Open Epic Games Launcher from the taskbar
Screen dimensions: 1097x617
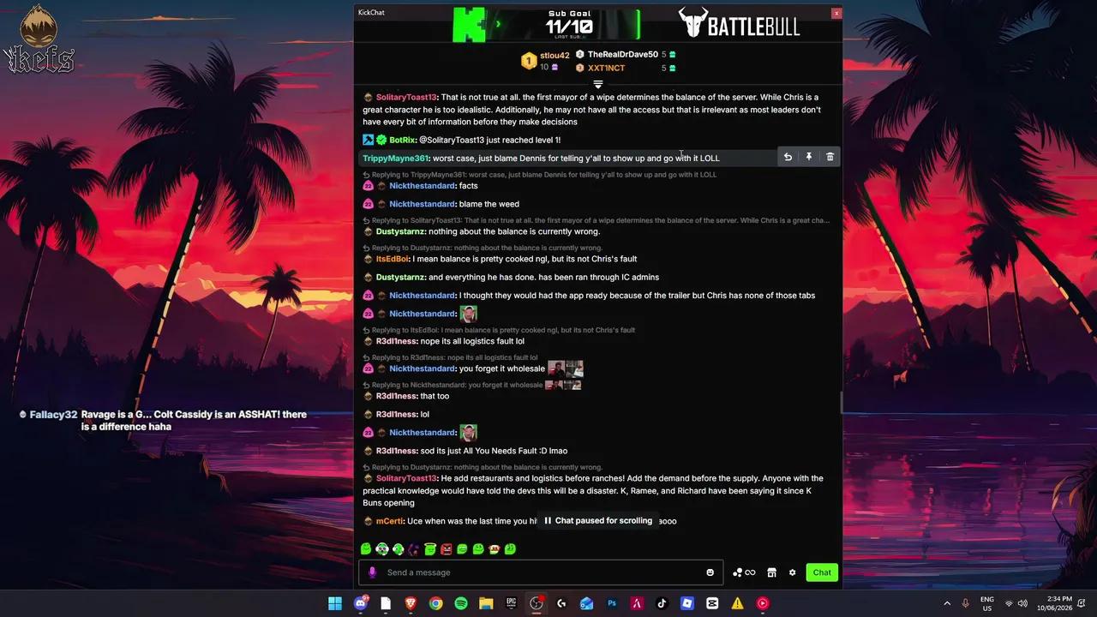[512, 603]
